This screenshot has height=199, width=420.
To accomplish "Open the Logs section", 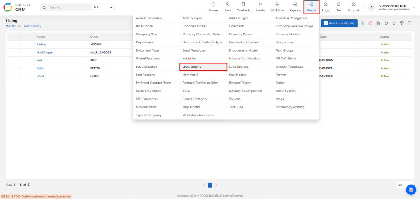I will tap(325, 7).
